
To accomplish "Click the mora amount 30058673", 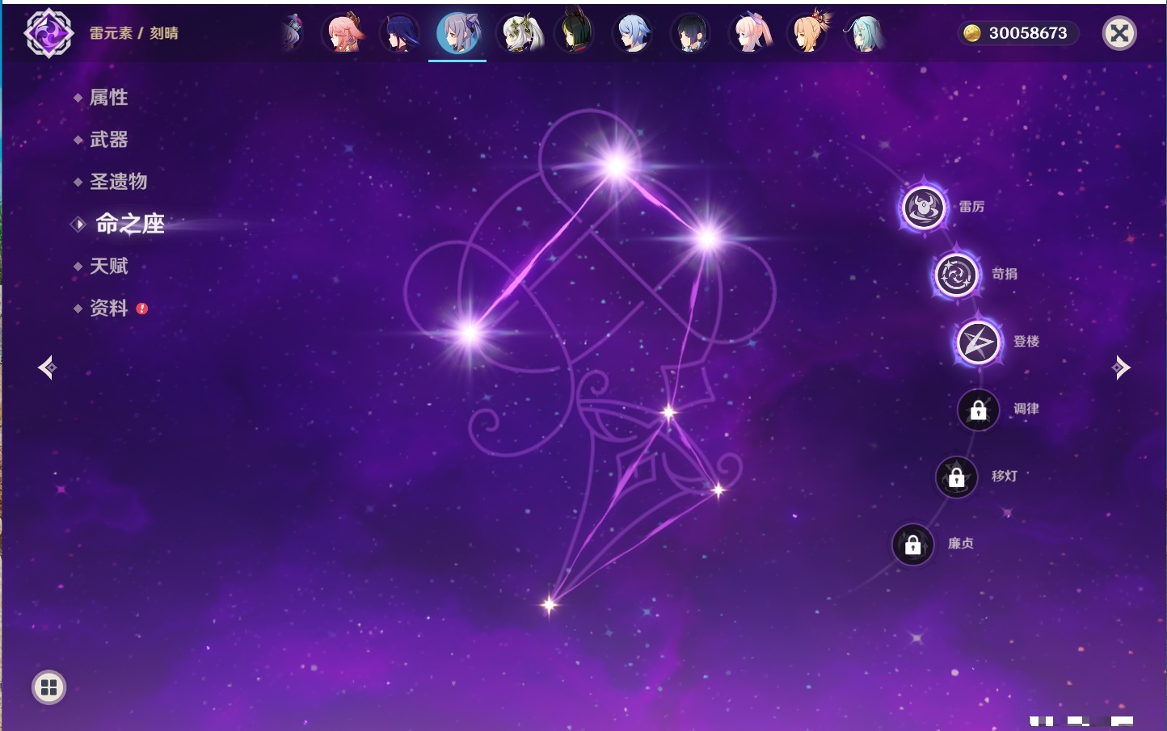I will tap(1028, 33).
